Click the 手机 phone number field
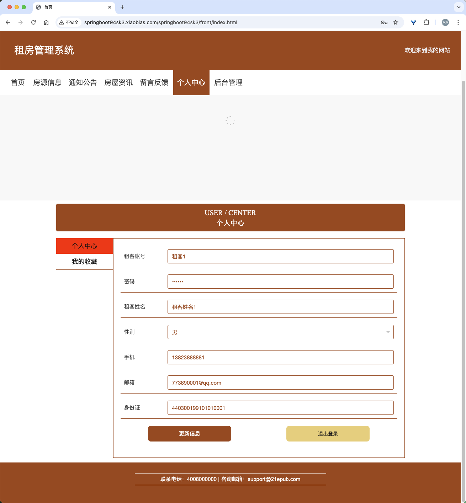 (281, 357)
